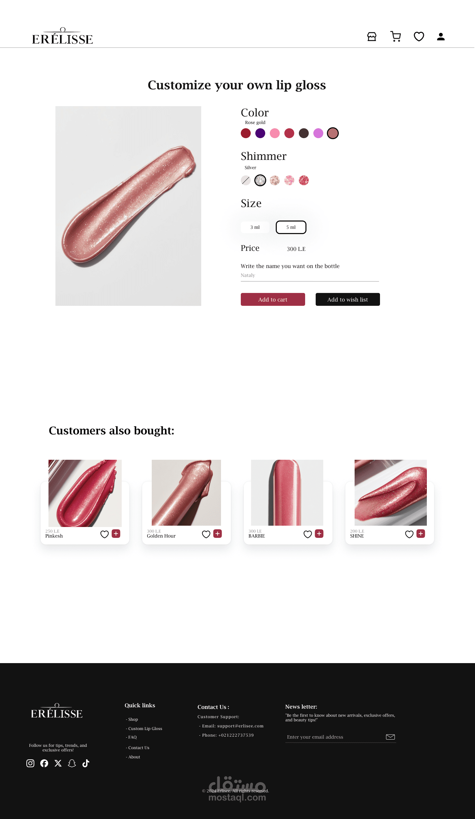Screen dimensions: 475x819
Task: Open the FAQ quick link
Action: tap(131, 737)
